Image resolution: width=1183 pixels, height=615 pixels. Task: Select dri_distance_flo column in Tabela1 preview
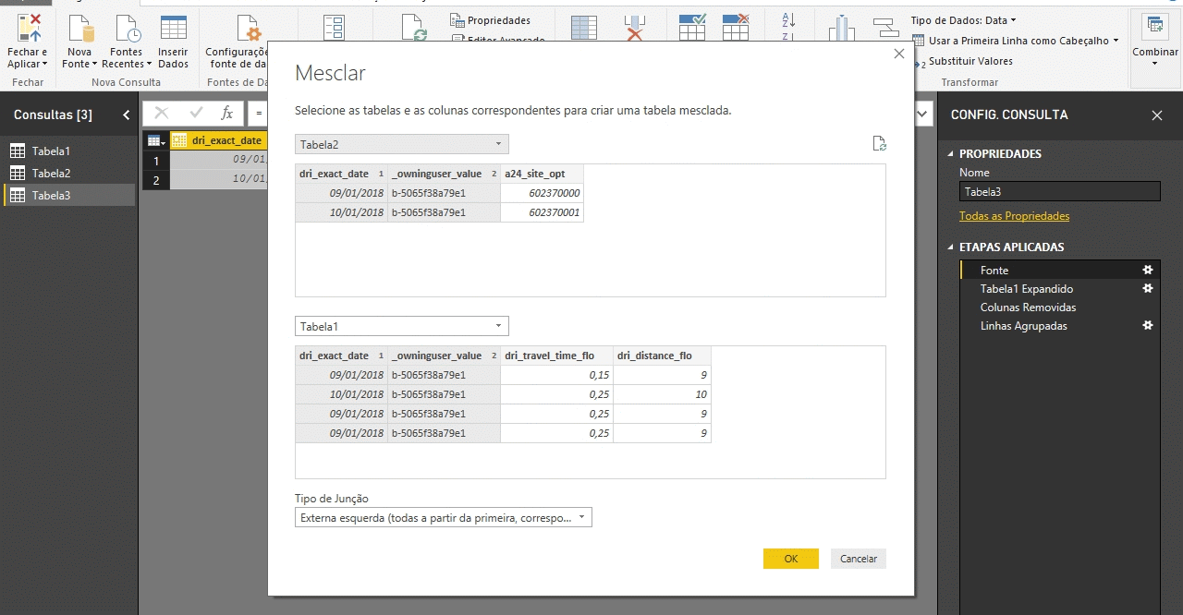[x=662, y=356]
